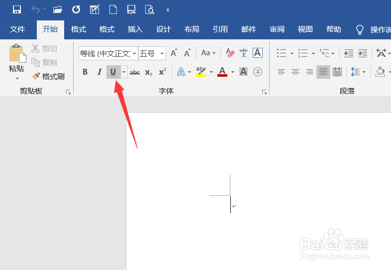Viewport: 391px width, 270px height.
Task: Click the New blank document icon
Action: (113, 10)
